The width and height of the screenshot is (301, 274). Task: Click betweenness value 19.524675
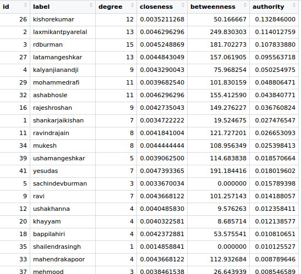click(x=230, y=120)
